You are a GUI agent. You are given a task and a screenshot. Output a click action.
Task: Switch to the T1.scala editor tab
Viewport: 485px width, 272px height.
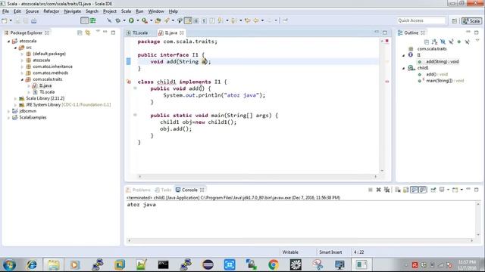(x=137, y=32)
